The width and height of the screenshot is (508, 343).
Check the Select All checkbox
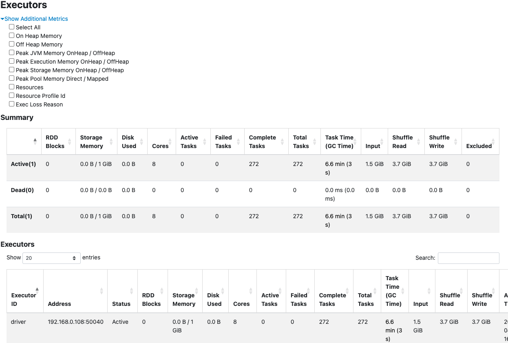pos(12,27)
